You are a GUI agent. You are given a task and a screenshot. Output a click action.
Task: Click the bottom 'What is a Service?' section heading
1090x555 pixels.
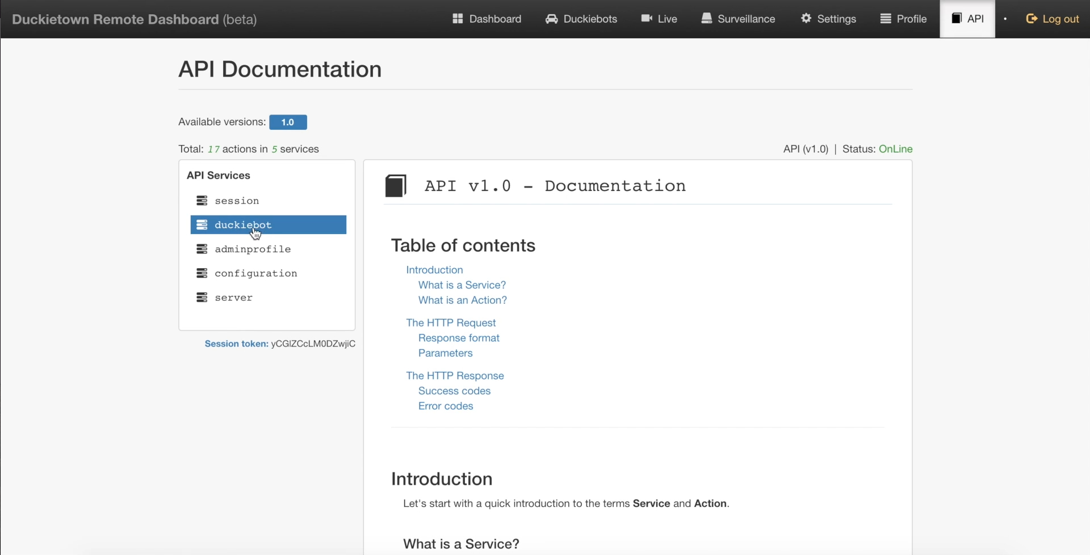point(461,544)
